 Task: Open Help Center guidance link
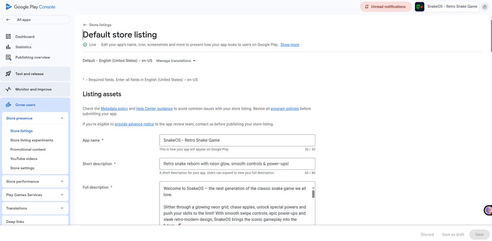coord(154,109)
